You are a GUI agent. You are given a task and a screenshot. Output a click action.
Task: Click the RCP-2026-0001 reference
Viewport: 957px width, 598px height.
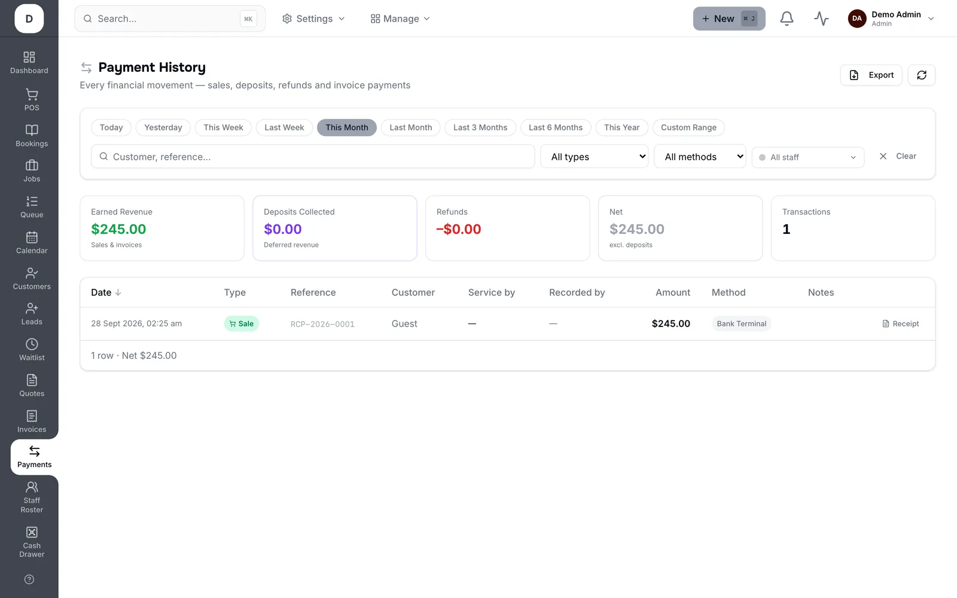click(322, 324)
